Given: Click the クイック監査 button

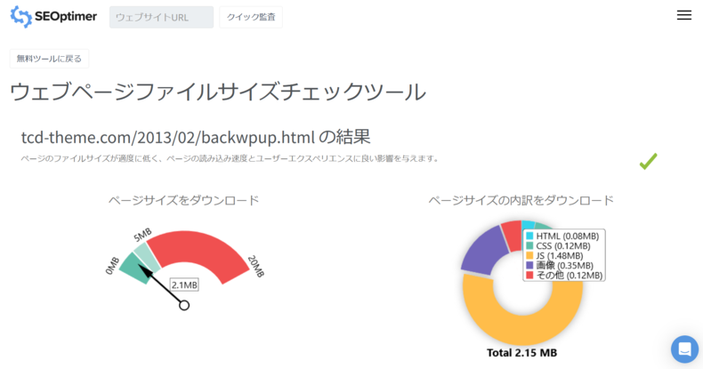Looking at the screenshot, I should 251,17.
